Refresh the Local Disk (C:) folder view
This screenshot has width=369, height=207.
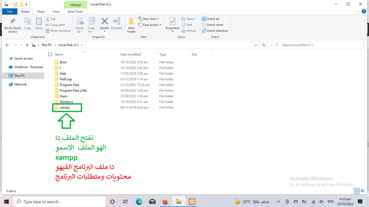[264, 45]
